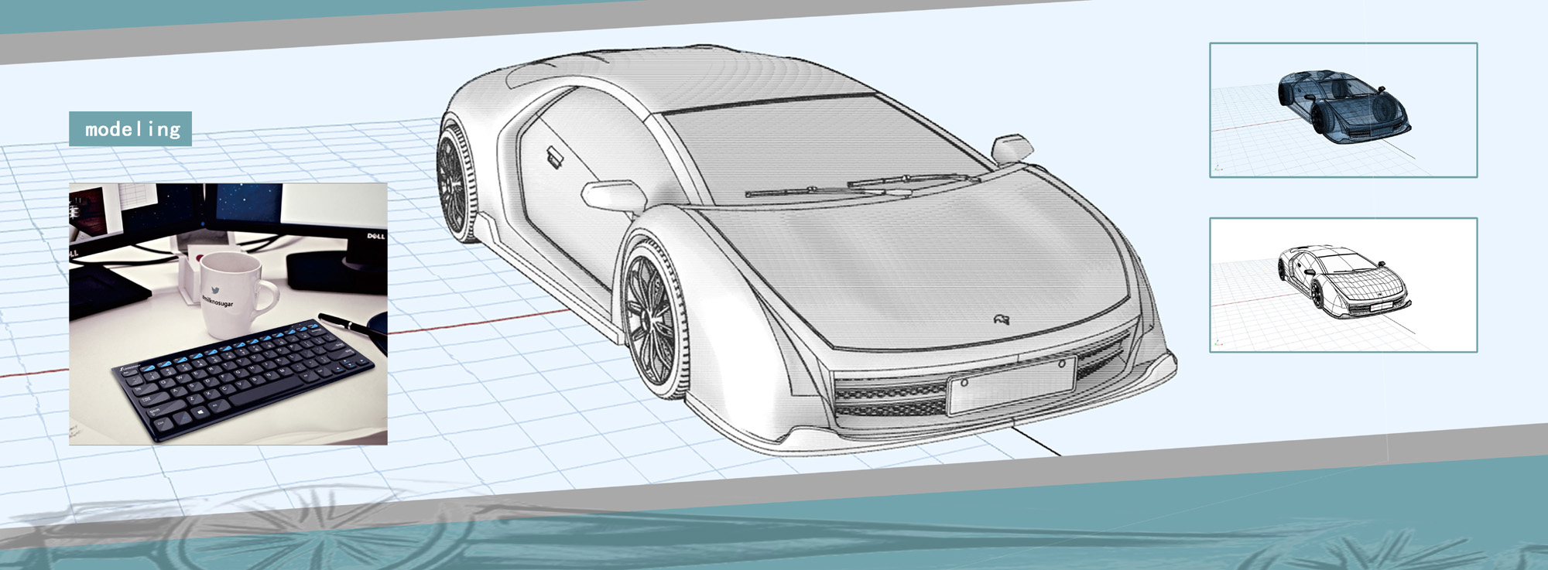Select the blue shaded car preview
This screenshot has height=570, width=1548.
point(1343,110)
